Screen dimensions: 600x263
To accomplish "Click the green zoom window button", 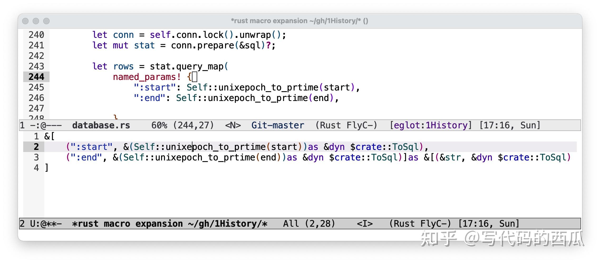I will point(46,21).
